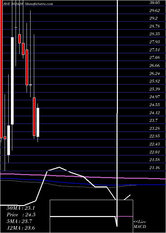Click the 26.24 price axis label
The image size is (166, 233).
(x=154, y=73)
